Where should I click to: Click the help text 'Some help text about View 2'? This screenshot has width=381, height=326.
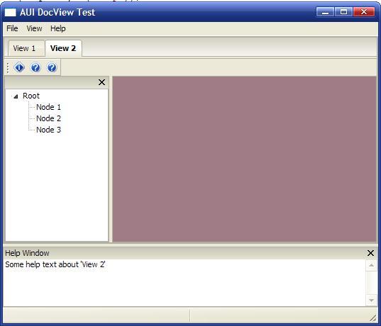tap(55, 264)
